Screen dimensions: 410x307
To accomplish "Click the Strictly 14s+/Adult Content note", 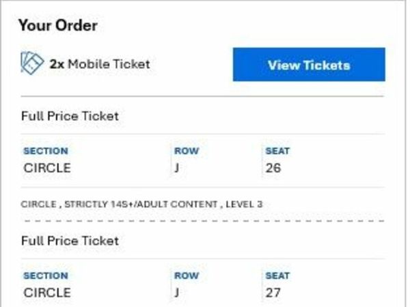I will pyautogui.click(x=141, y=204).
